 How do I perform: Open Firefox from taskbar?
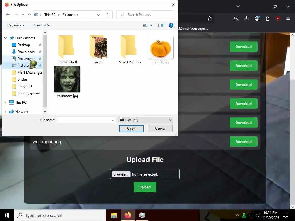coord(128,215)
